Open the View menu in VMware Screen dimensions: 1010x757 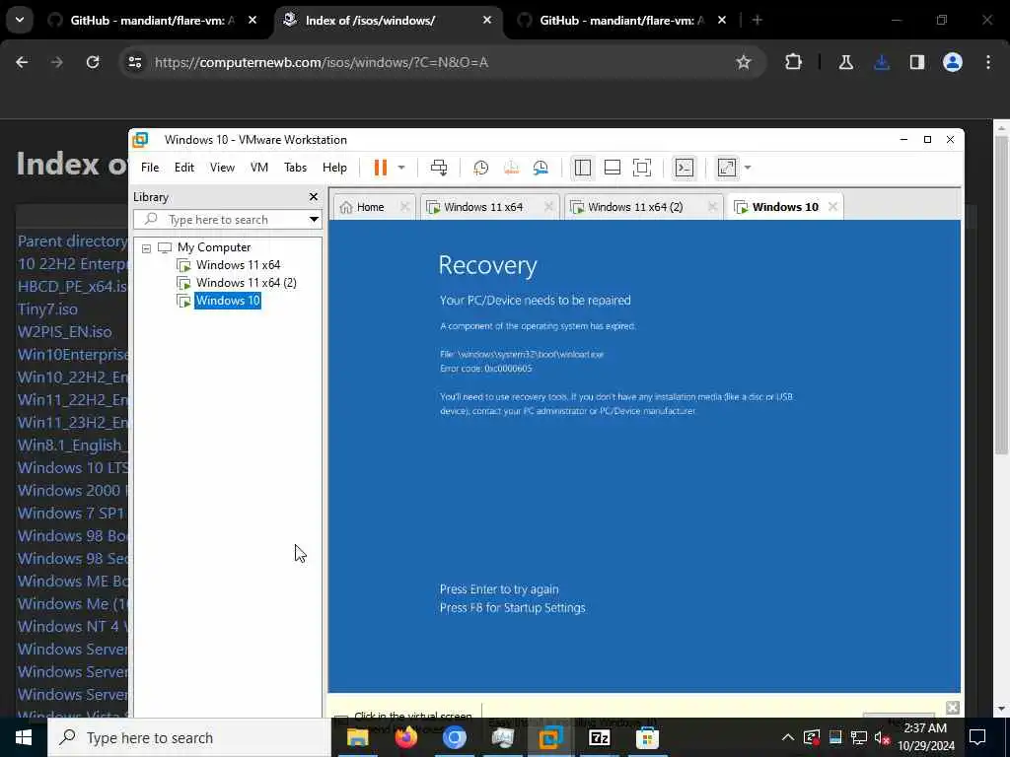[x=222, y=168]
